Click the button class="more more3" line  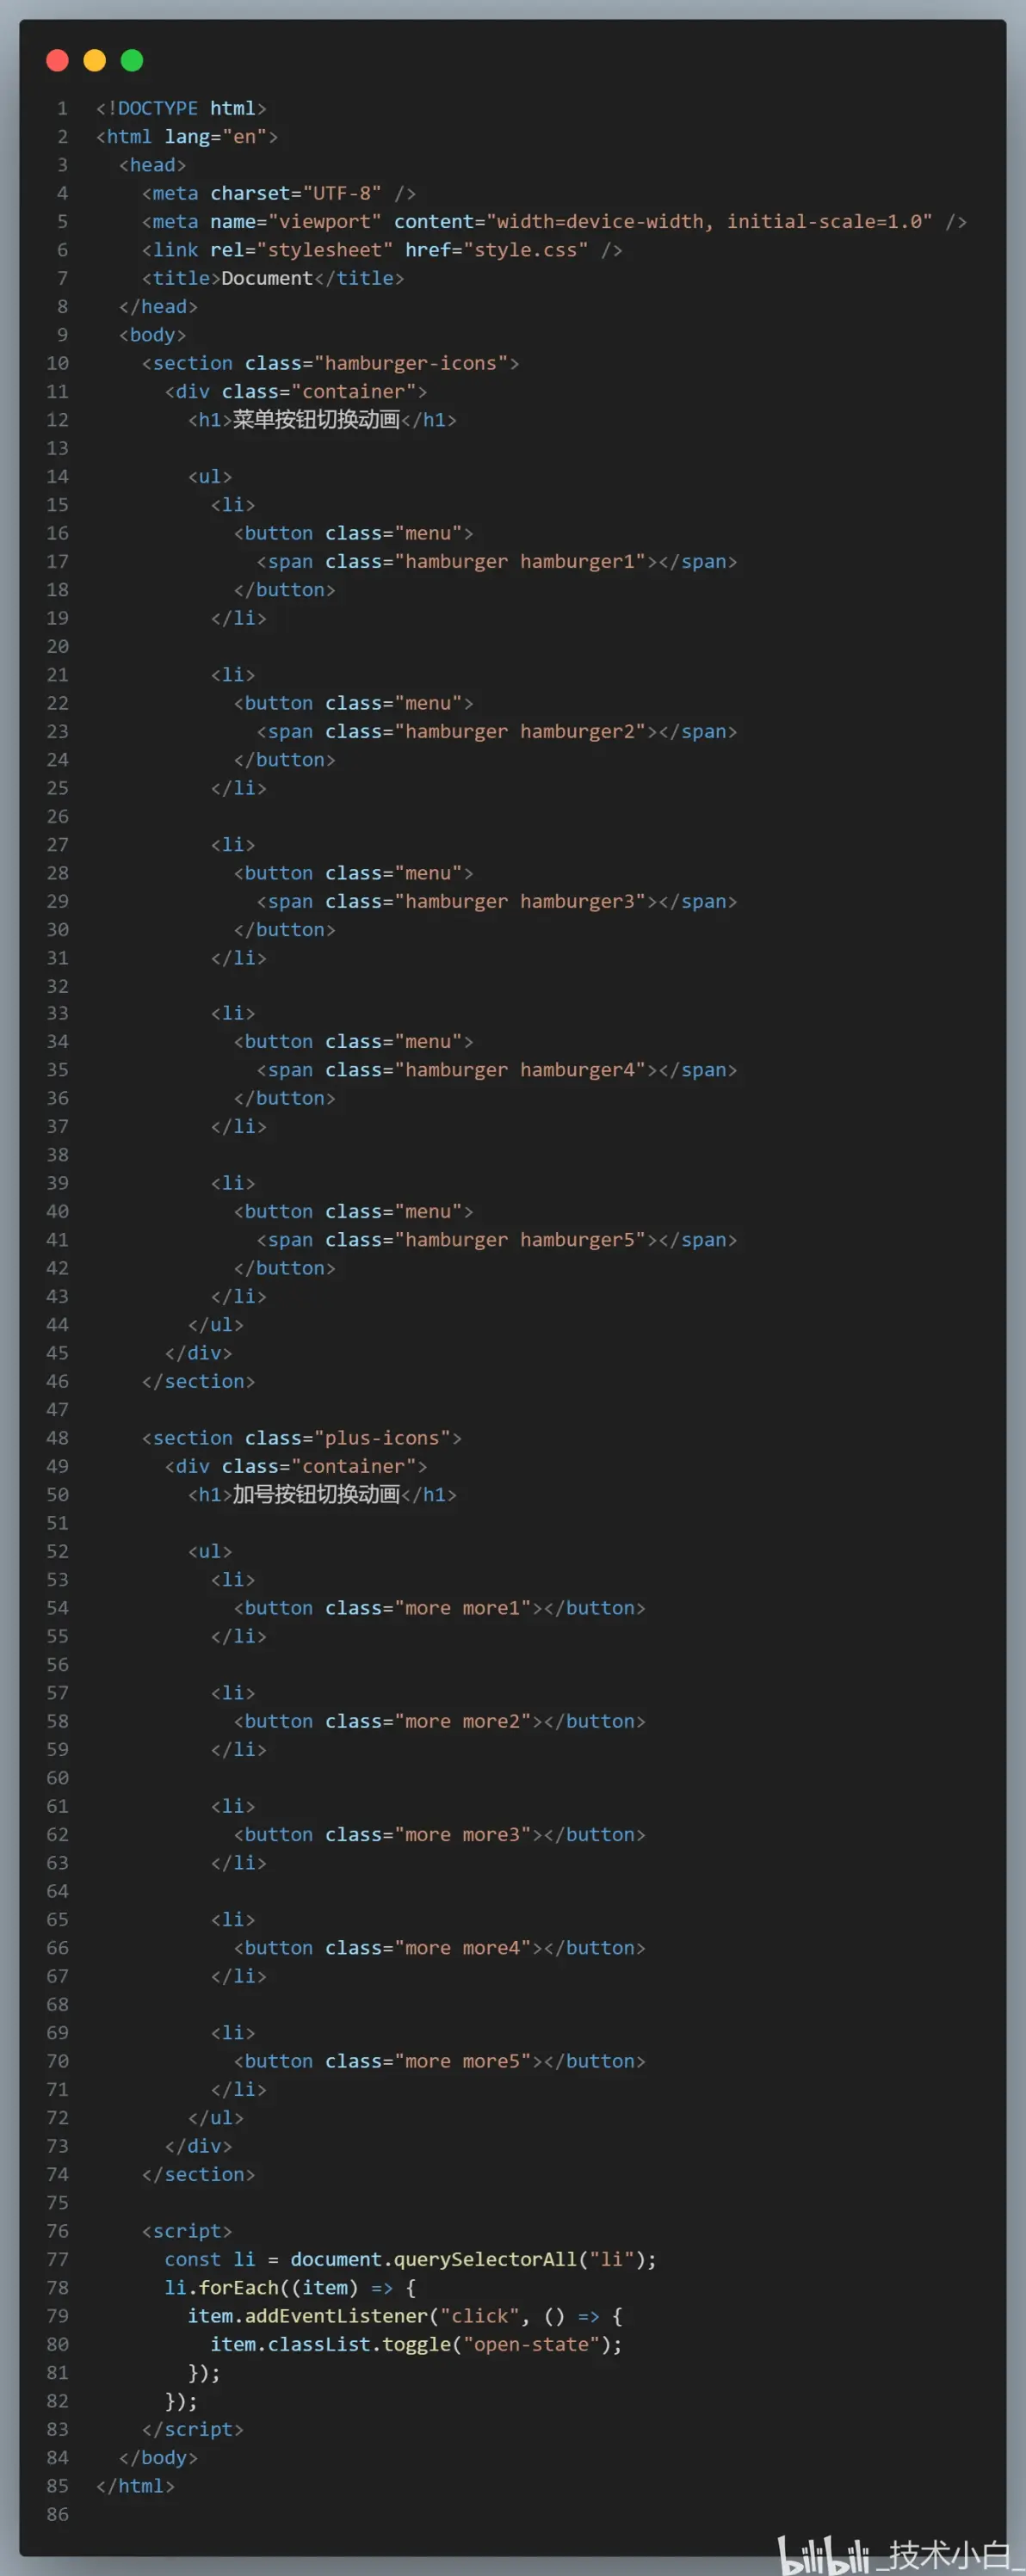click(440, 1835)
